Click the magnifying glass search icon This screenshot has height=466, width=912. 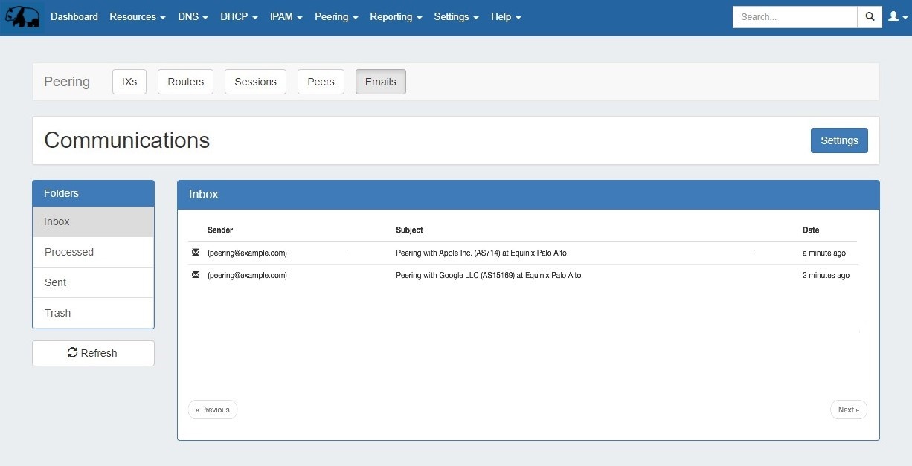pyautogui.click(x=870, y=17)
